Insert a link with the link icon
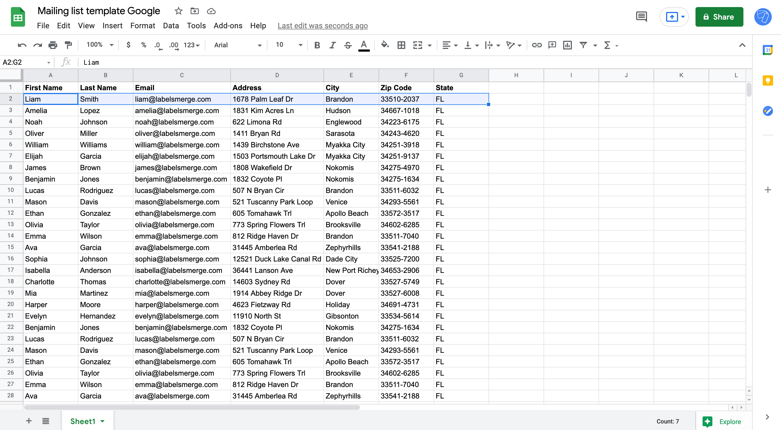 pyautogui.click(x=537, y=45)
